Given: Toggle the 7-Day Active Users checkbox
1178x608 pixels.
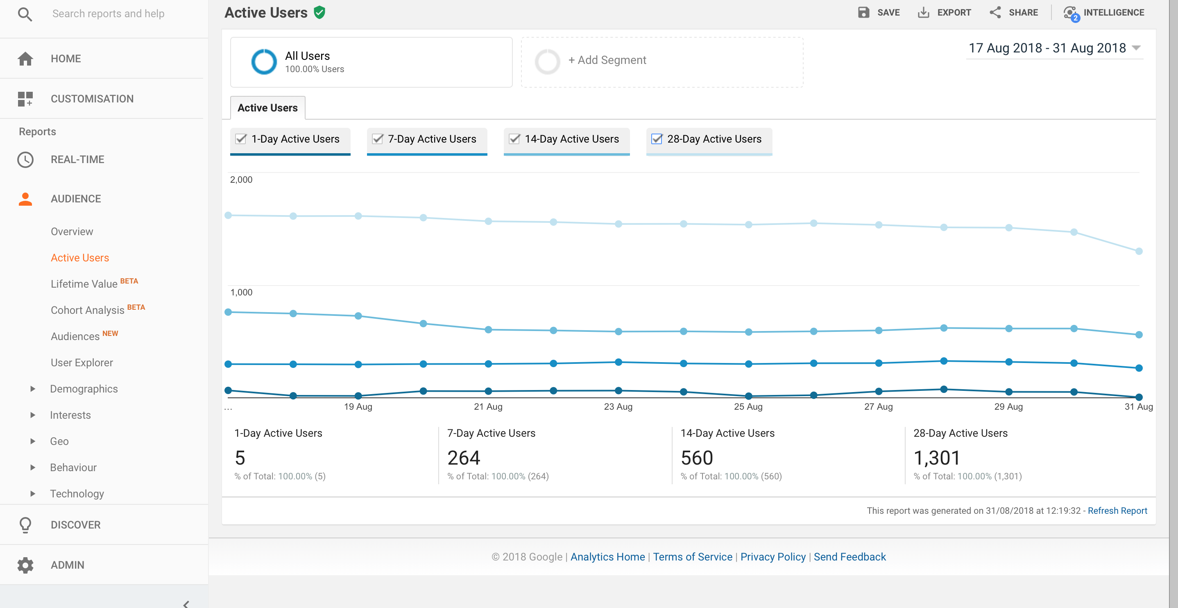Looking at the screenshot, I should [378, 138].
